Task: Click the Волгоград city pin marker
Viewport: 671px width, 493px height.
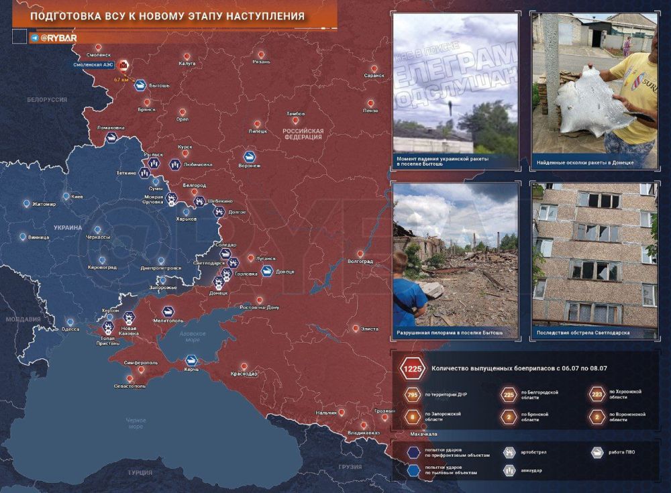Action: (360, 254)
